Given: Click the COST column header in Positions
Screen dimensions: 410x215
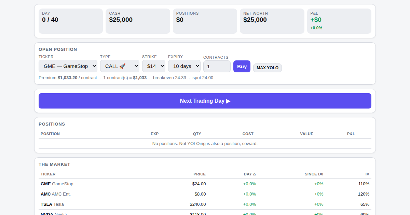Looking at the screenshot, I should 248,134.
